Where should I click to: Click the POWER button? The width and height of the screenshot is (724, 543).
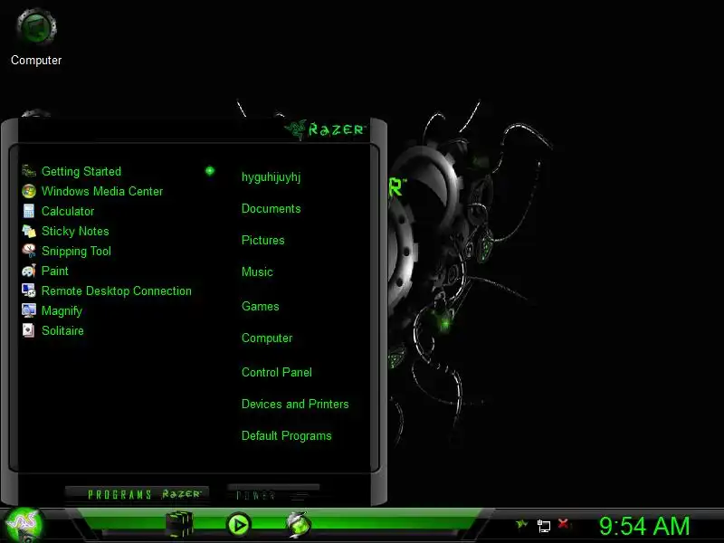(272, 494)
